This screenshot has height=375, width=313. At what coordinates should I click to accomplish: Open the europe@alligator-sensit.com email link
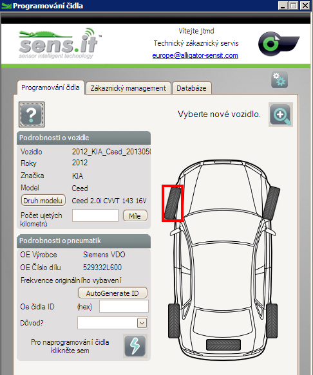(195, 55)
